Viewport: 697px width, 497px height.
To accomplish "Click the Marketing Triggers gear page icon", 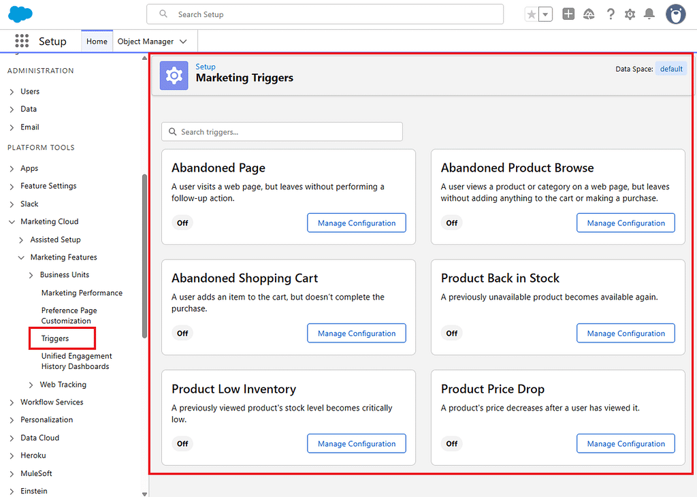I will click(174, 76).
